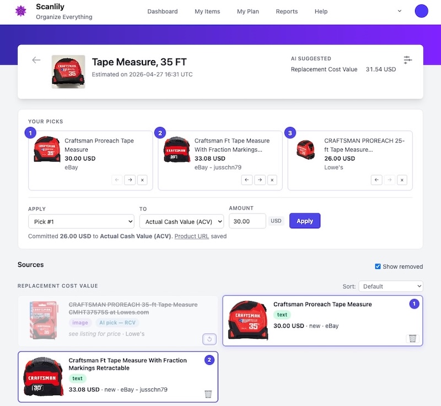Click pick number 3 badge in Your Picks
Viewport: 441px width, 406px height.
tap(290, 133)
